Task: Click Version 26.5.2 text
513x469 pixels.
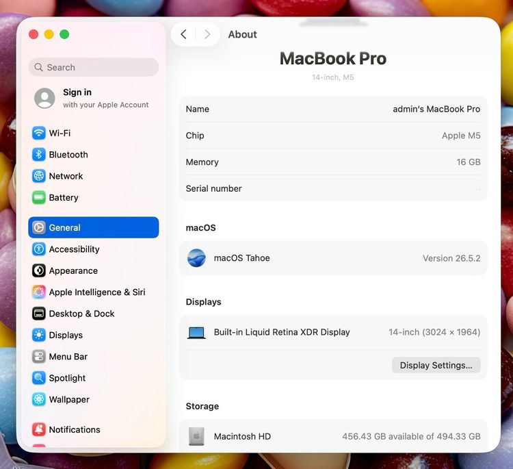Action: [451, 258]
